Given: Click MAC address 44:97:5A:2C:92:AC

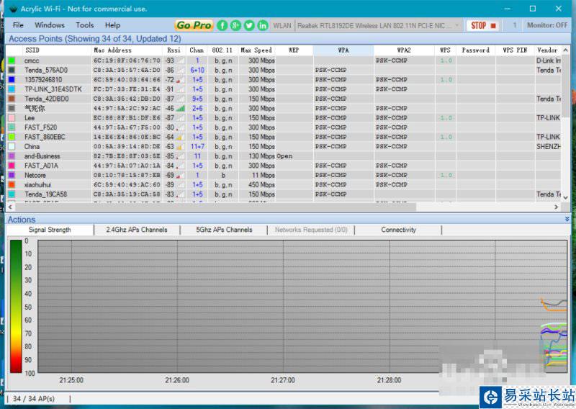Looking at the screenshot, I should tap(127, 109).
